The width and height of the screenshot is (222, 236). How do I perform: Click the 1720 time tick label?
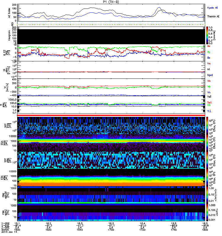click(142, 230)
